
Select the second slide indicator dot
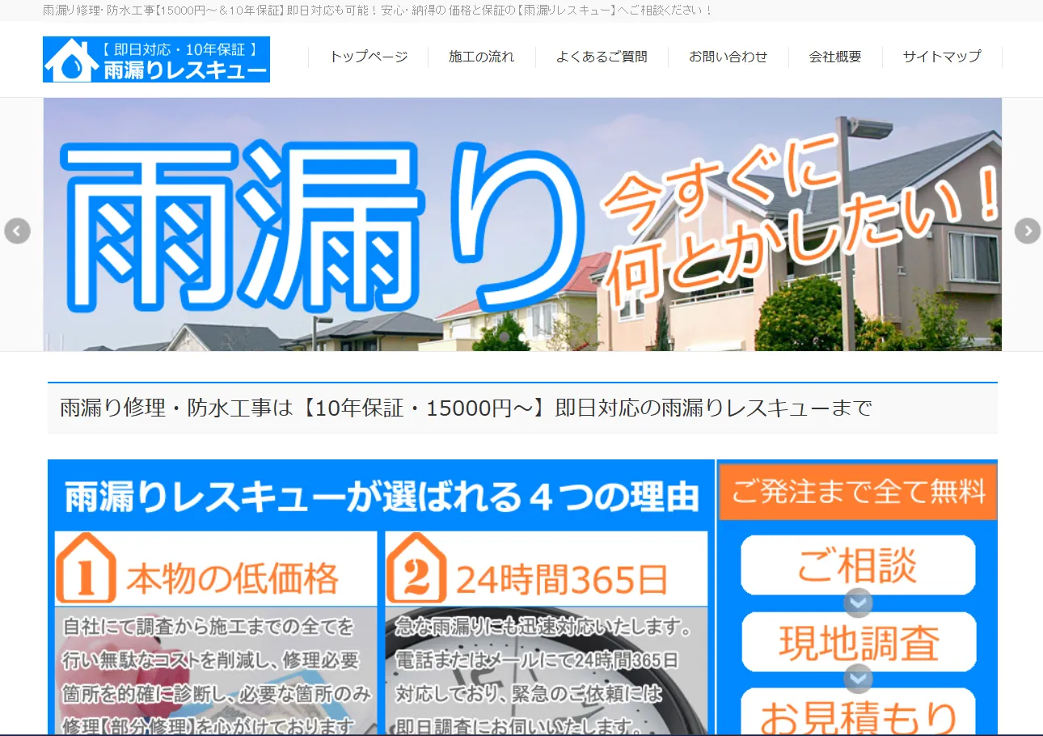tap(523, 336)
